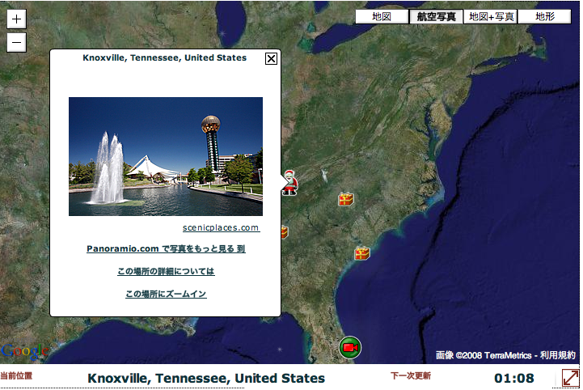Click the gift box marker on the Carolina coast
583x390 pixels.
(x=361, y=253)
